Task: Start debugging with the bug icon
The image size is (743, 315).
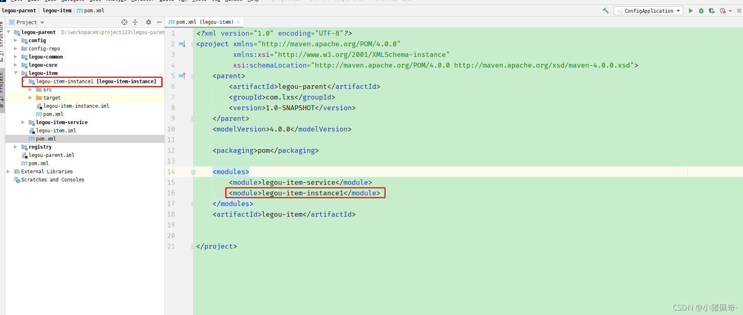Action: [x=701, y=11]
